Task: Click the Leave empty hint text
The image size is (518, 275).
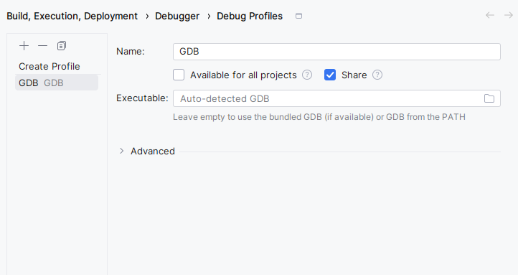Action: pos(319,117)
